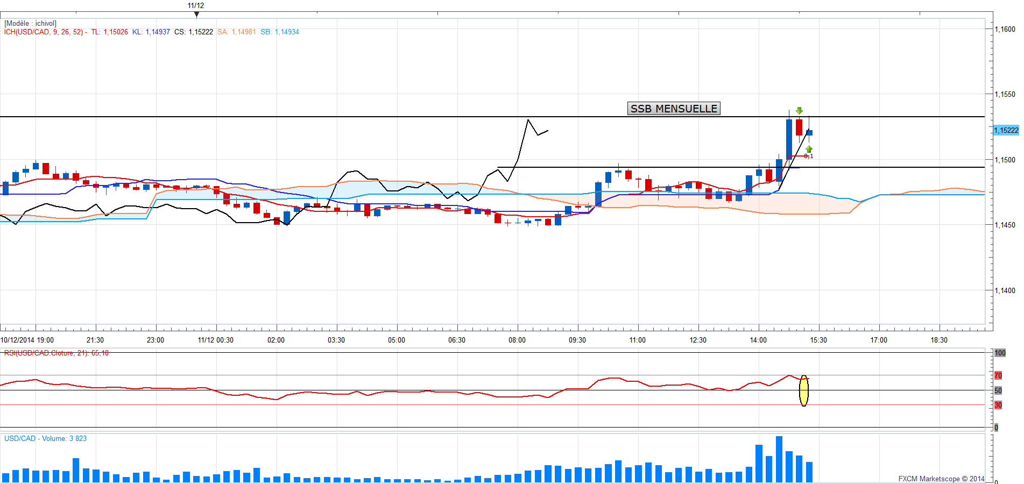
Task: Click the yellow ellipse on the RSI panel
Action: coord(804,390)
